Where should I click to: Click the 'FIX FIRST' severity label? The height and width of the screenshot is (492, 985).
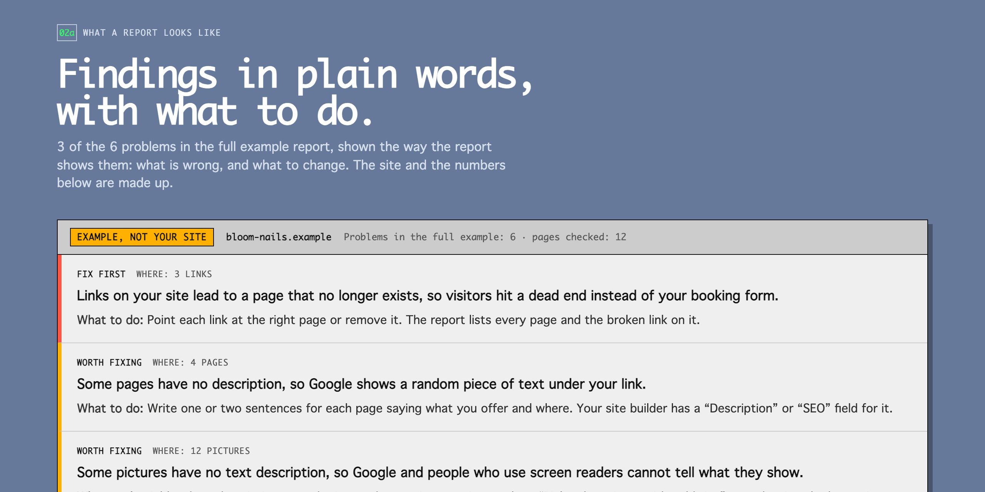101,274
